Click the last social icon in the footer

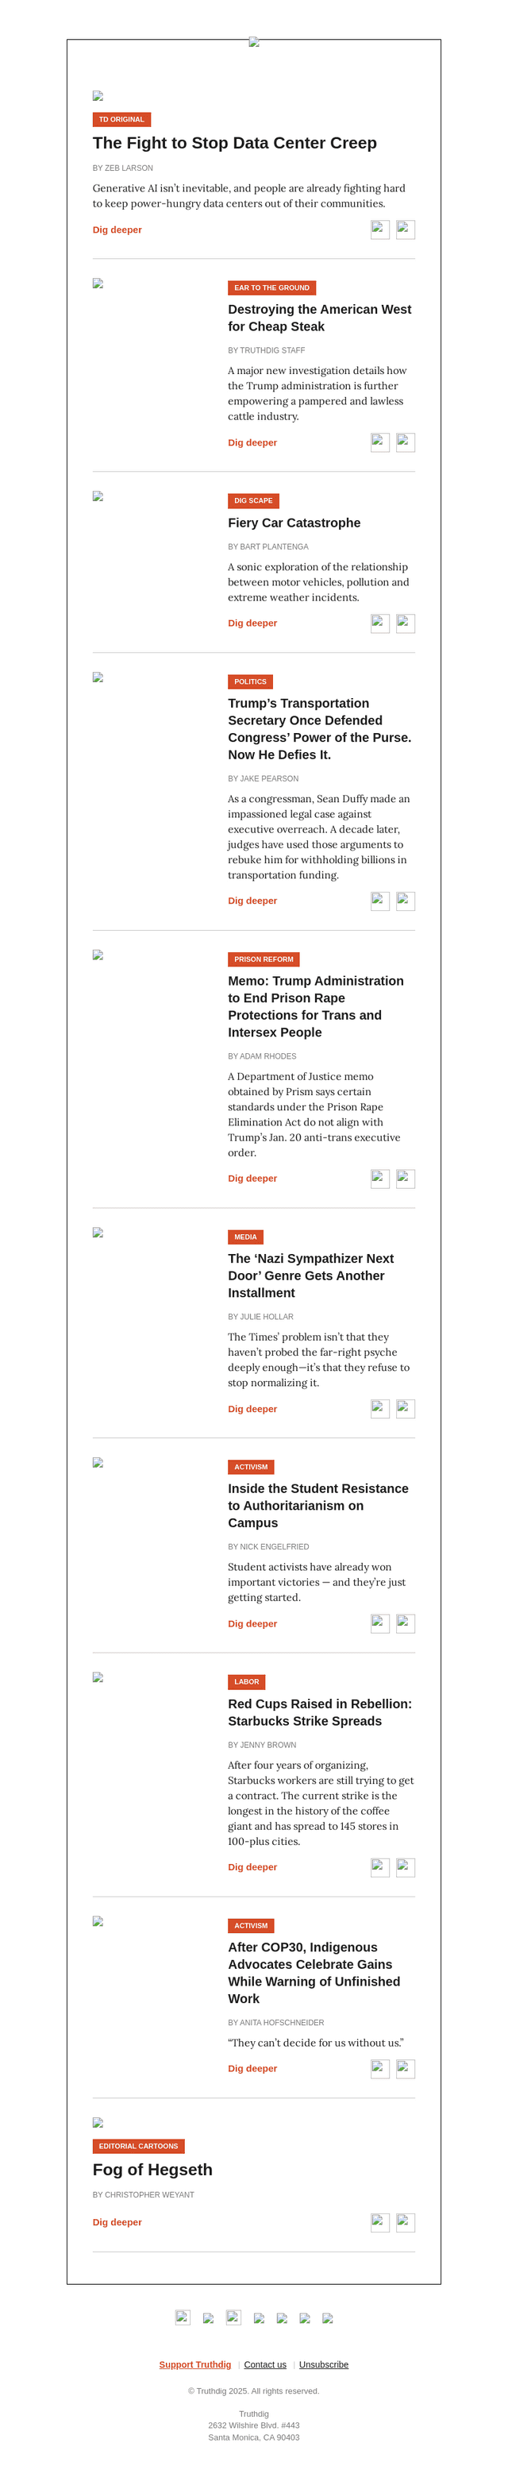327,2318
